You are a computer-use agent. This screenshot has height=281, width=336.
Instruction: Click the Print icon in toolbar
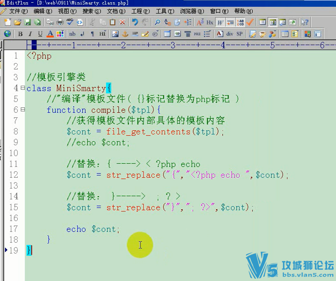click(60, 22)
